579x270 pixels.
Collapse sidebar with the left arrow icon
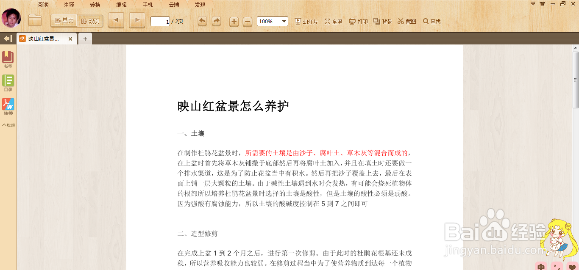point(8,39)
